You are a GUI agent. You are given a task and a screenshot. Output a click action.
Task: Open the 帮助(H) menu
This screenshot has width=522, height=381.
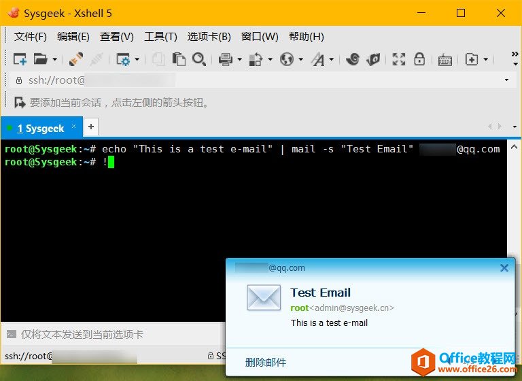pos(307,36)
